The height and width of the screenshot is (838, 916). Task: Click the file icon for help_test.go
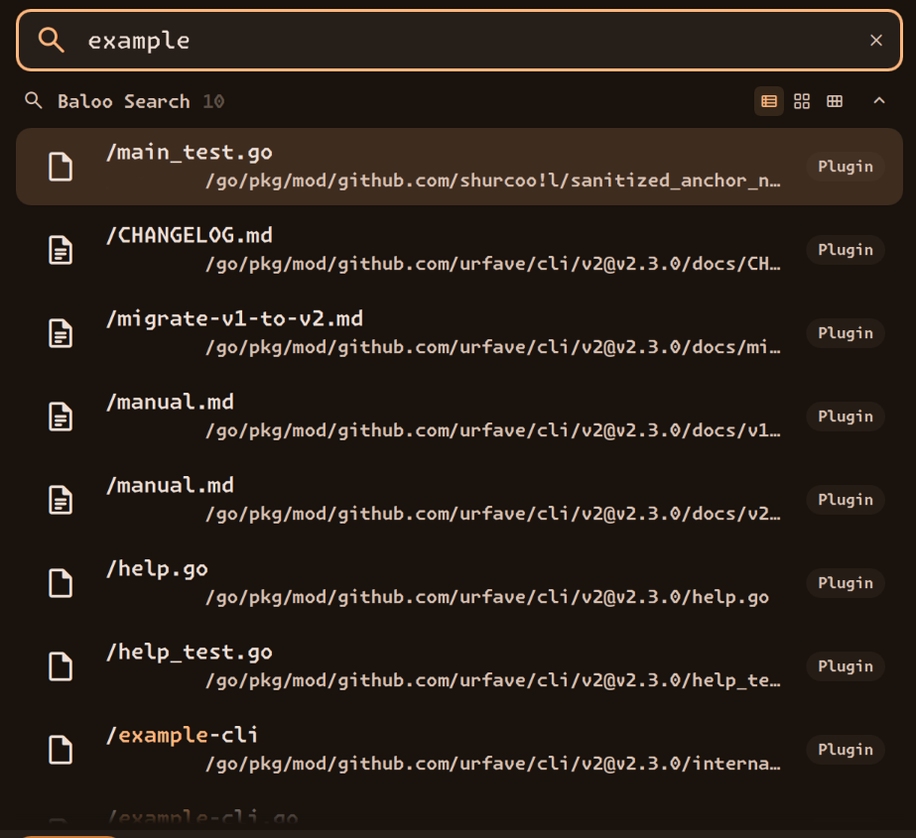click(x=61, y=666)
